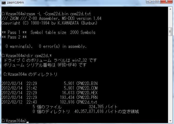Screen dimensions: 174x124
Task: Minimize the zasm164m console window
Action: (x=150, y=2)
